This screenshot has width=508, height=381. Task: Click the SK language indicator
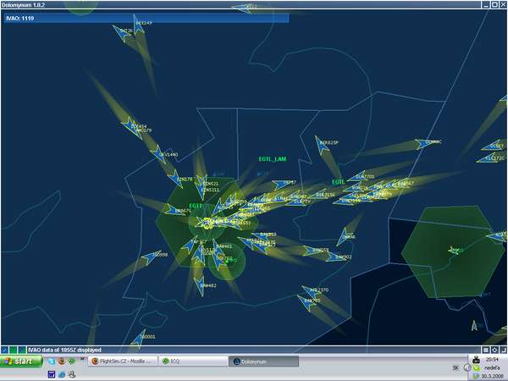coord(456,368)
